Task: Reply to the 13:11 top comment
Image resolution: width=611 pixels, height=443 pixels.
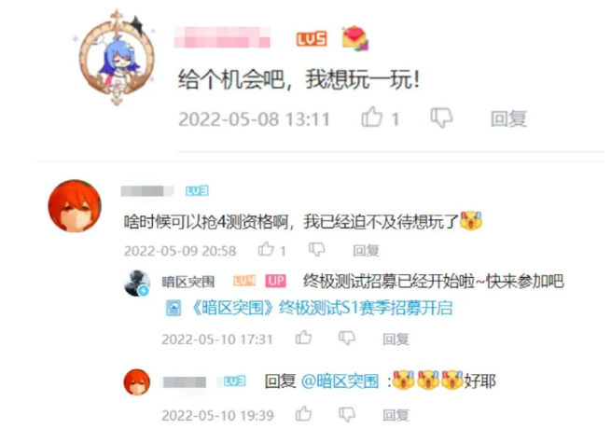Action: [x=508, y=118]
